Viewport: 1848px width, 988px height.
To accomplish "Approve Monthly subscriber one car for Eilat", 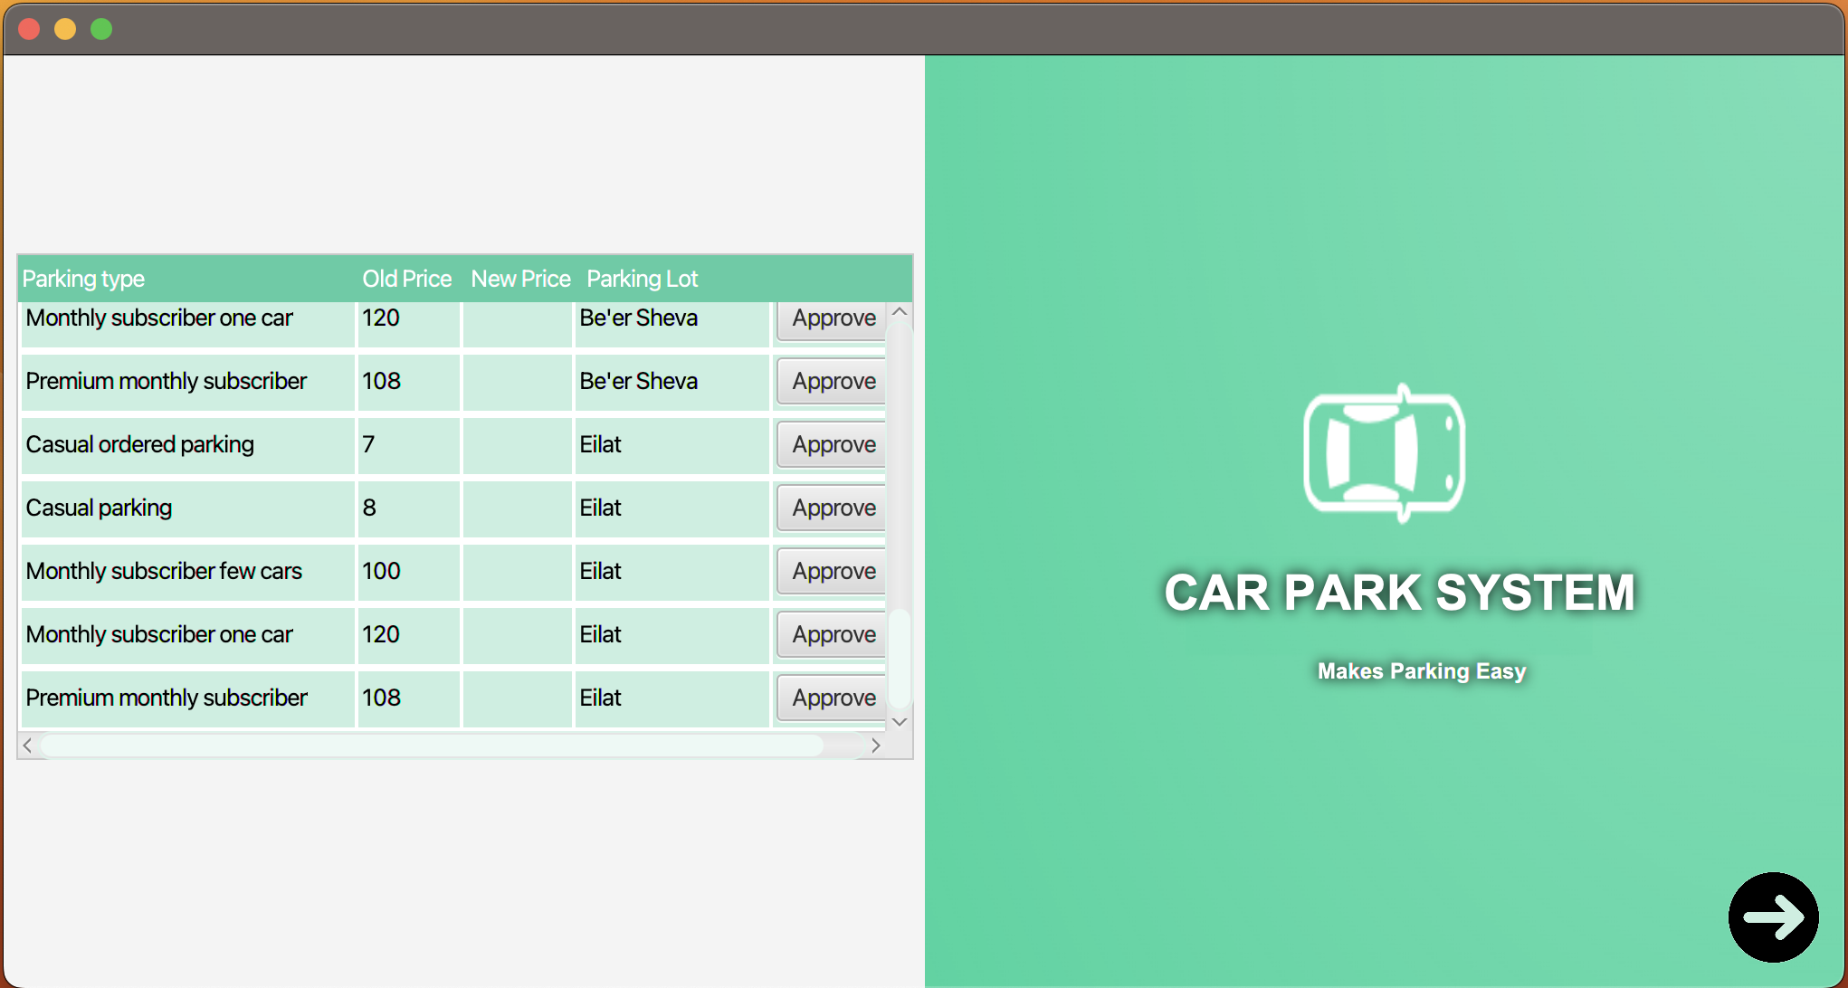I will [x=832, y=634].
